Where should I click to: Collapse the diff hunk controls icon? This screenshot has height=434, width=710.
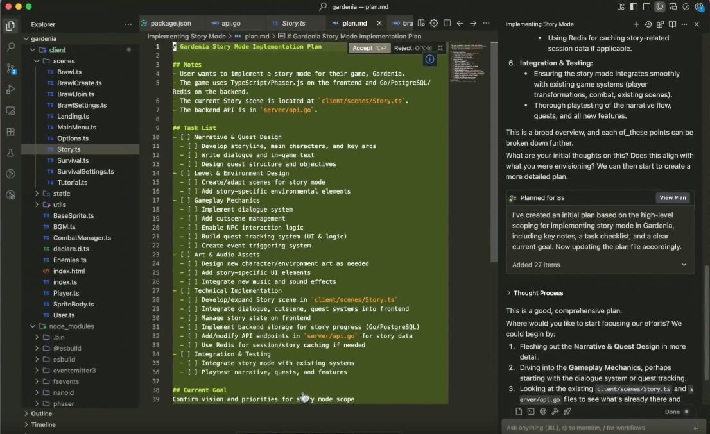point(440,48)
